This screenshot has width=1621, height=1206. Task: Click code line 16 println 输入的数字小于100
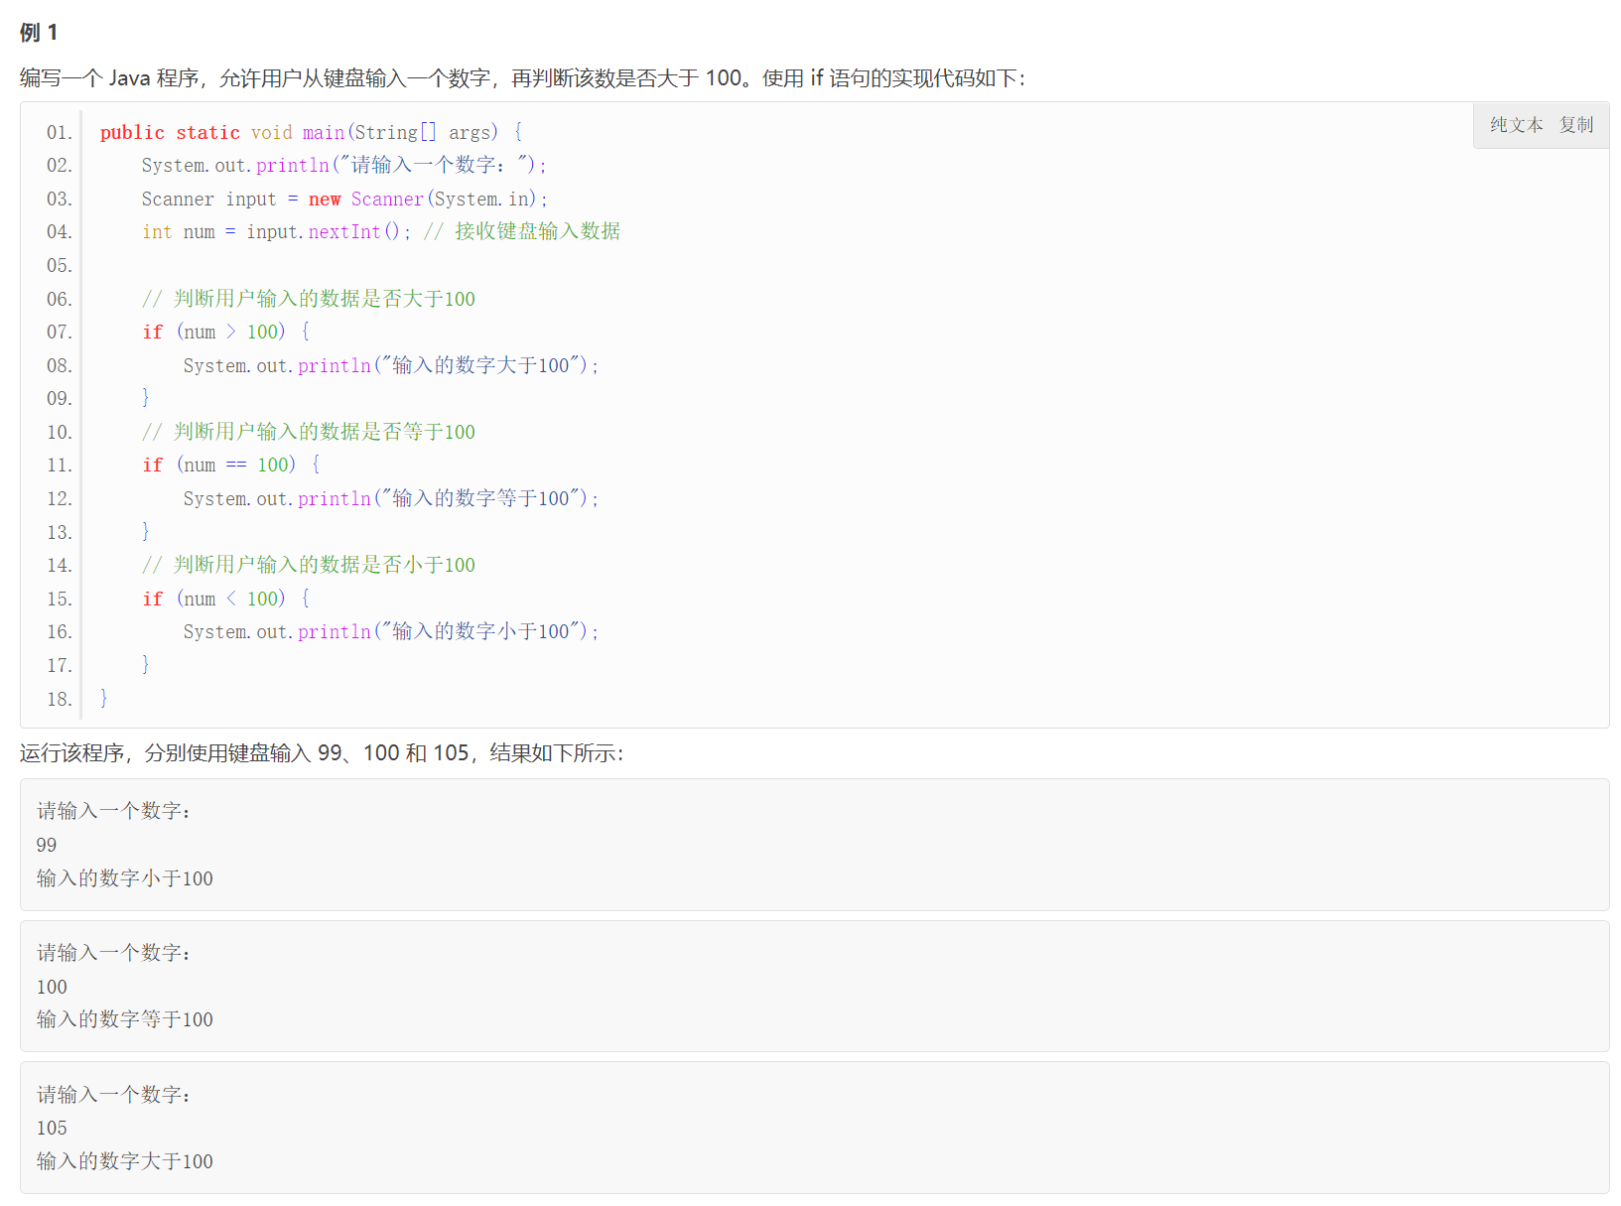(391, 632)
